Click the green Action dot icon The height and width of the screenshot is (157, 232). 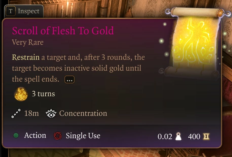click(x=16, y=135)
